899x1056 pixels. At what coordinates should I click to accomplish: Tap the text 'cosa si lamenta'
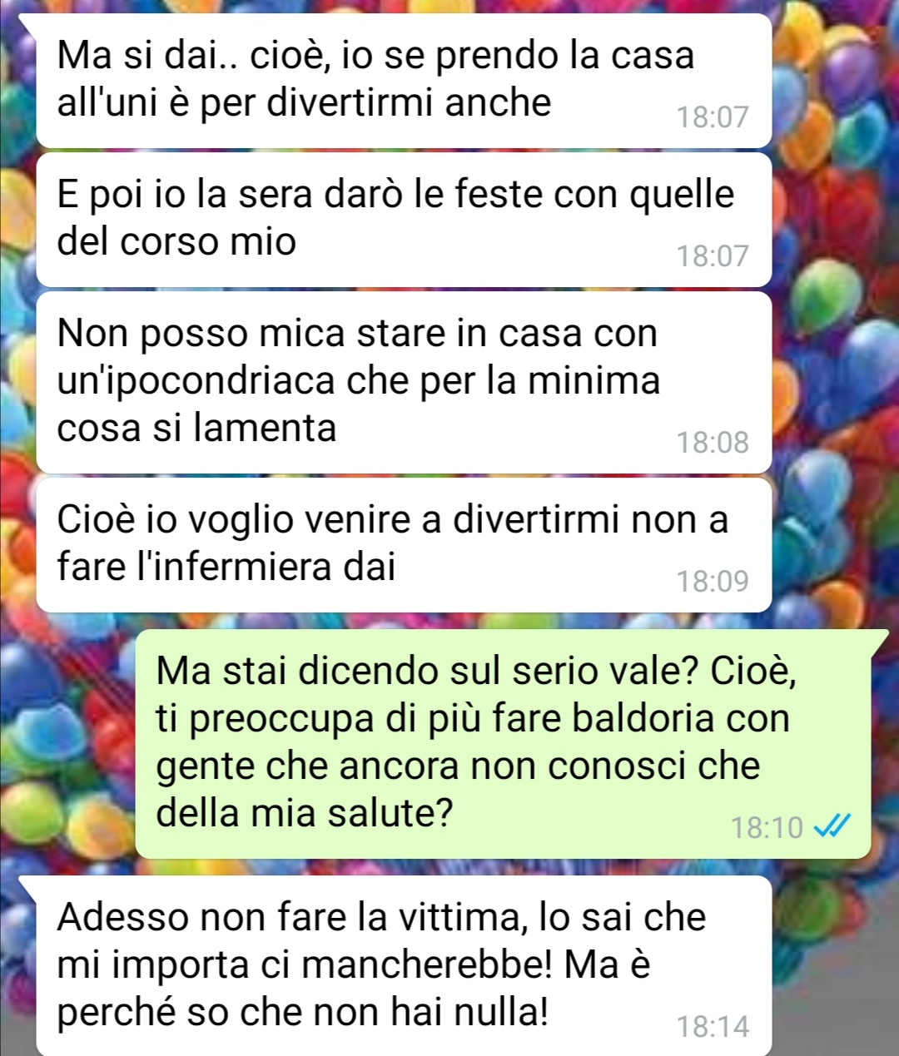coord(196,428)
